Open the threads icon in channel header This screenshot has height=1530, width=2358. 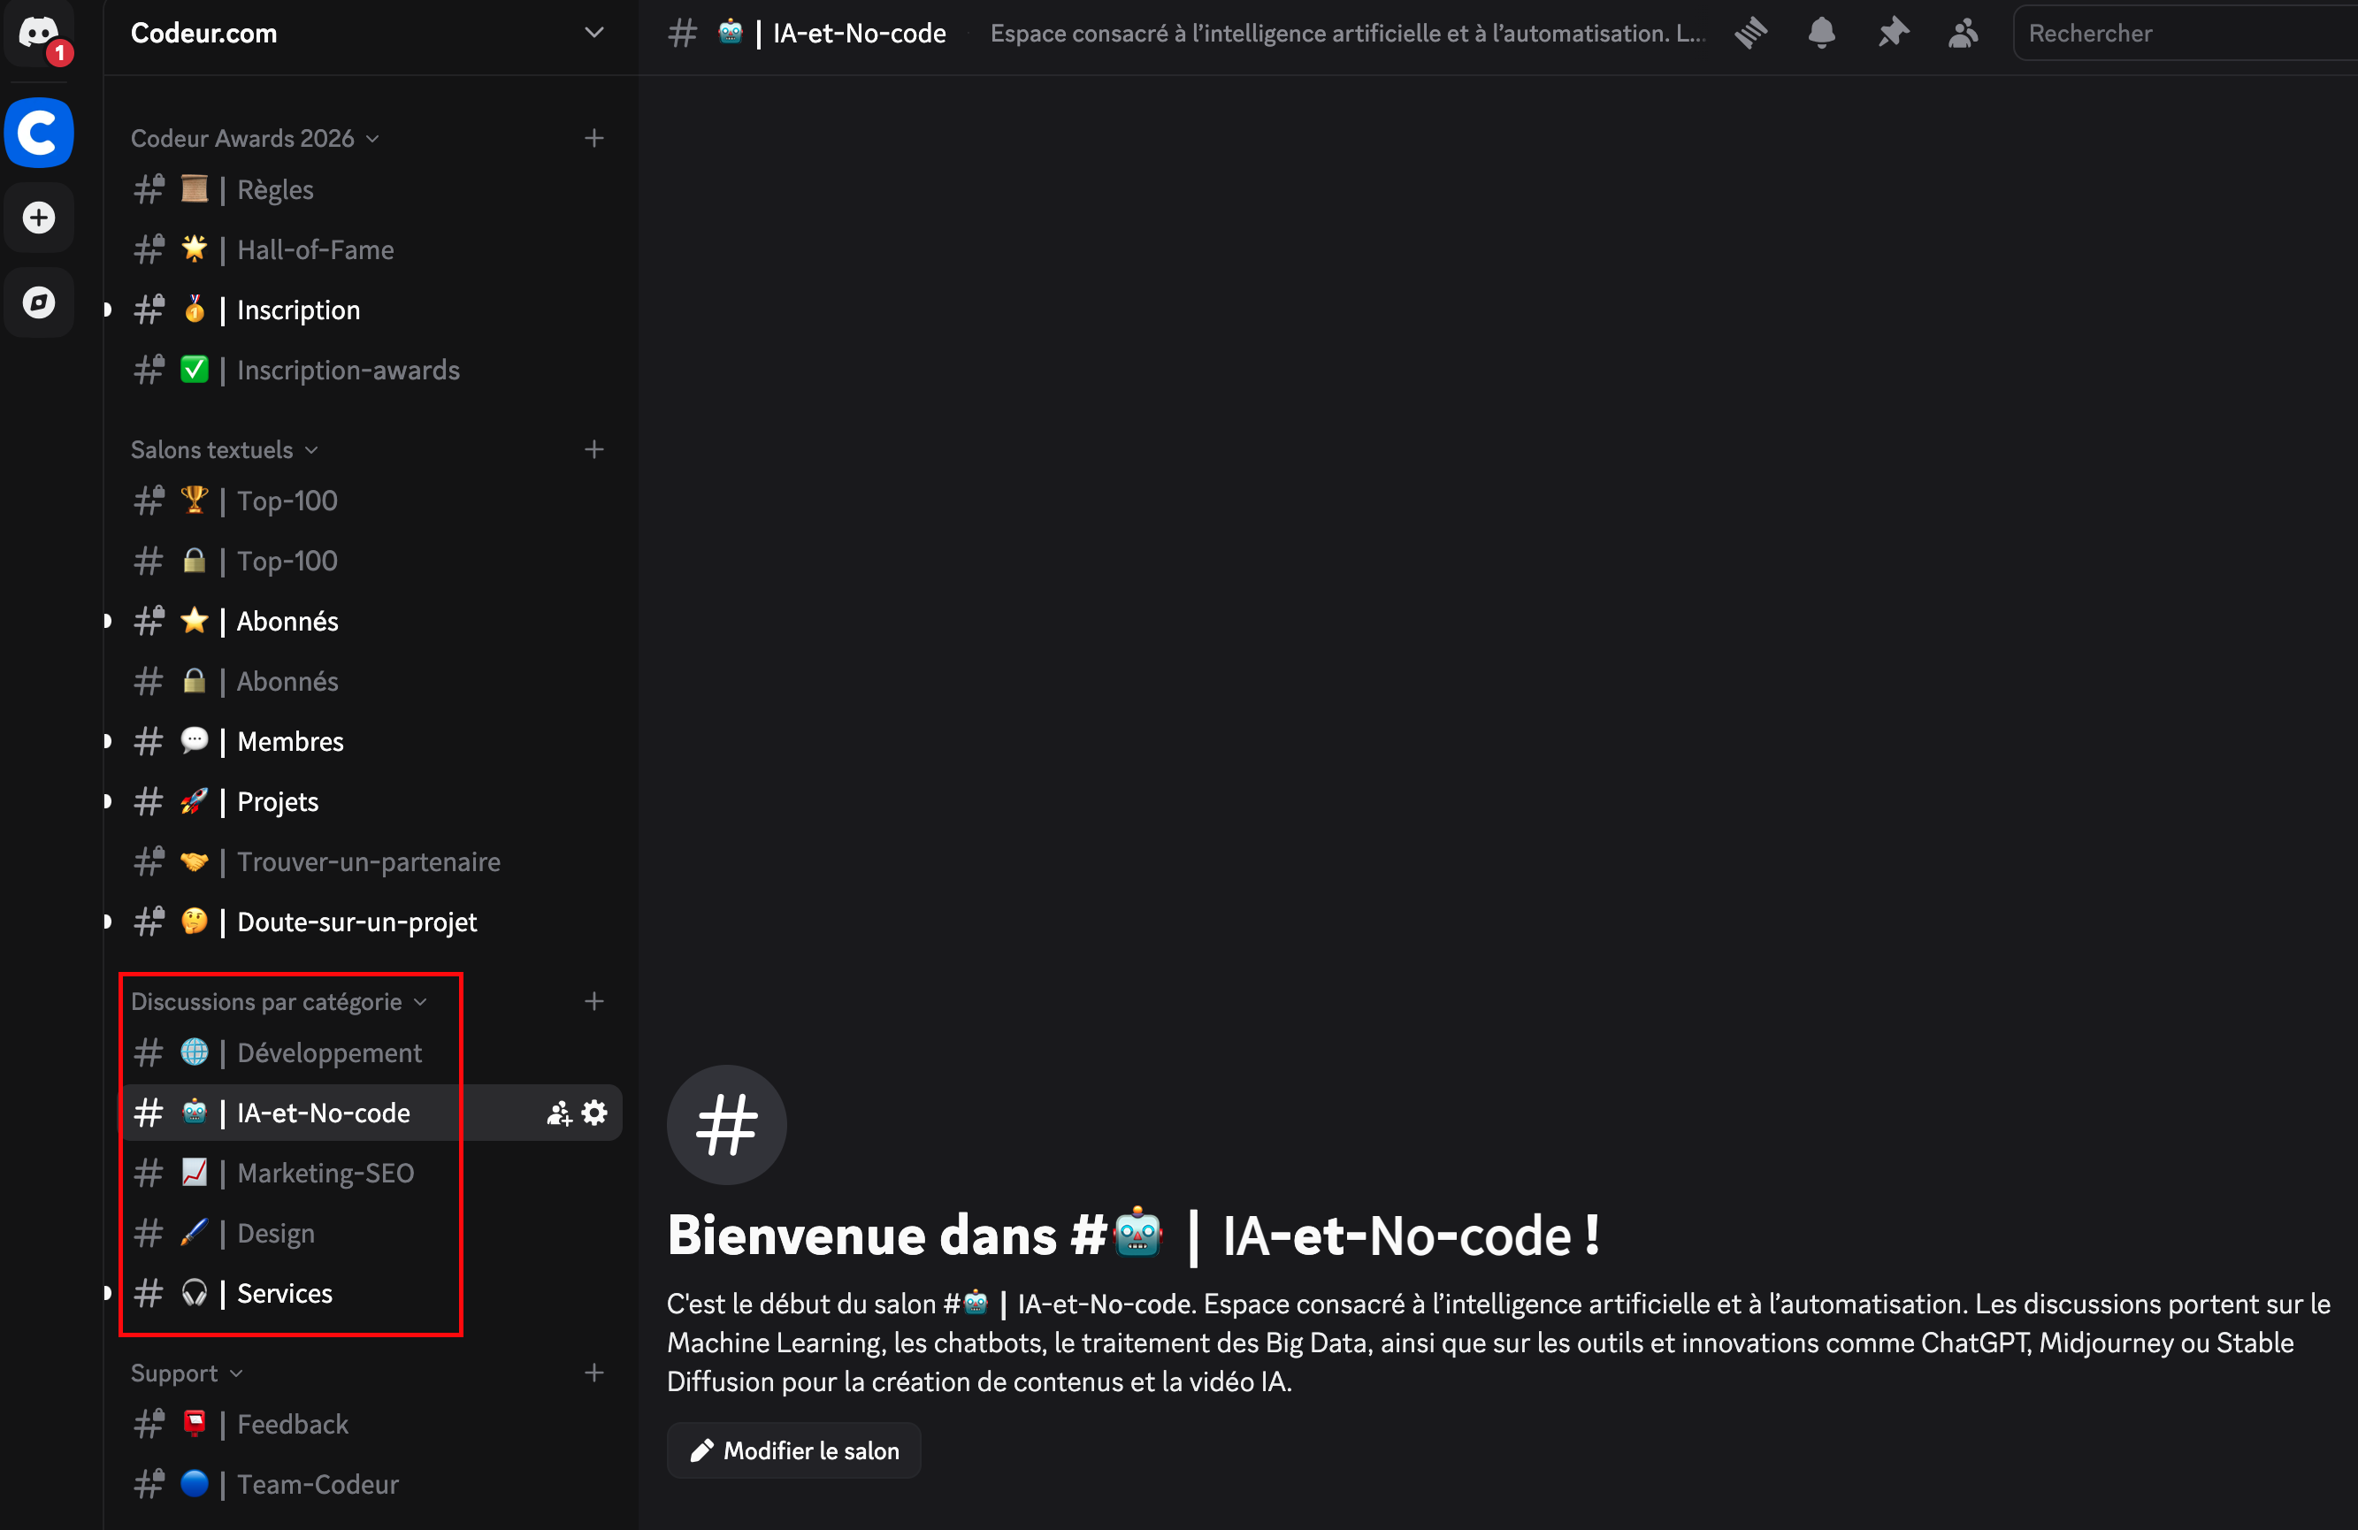click(1750, 33)
